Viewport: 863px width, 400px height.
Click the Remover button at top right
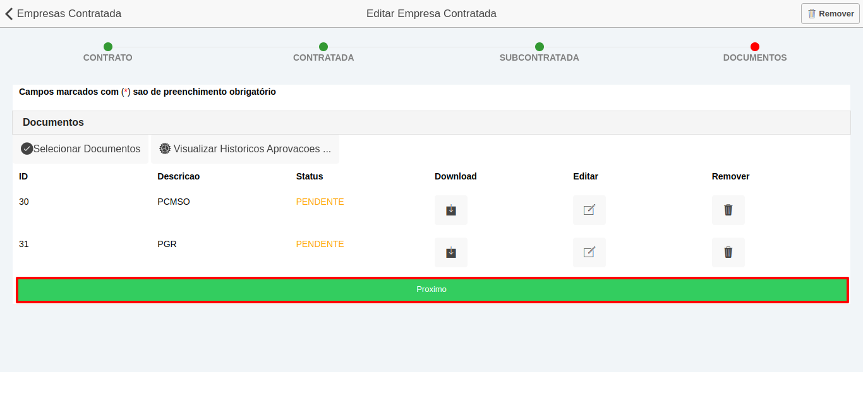[830, 13]
